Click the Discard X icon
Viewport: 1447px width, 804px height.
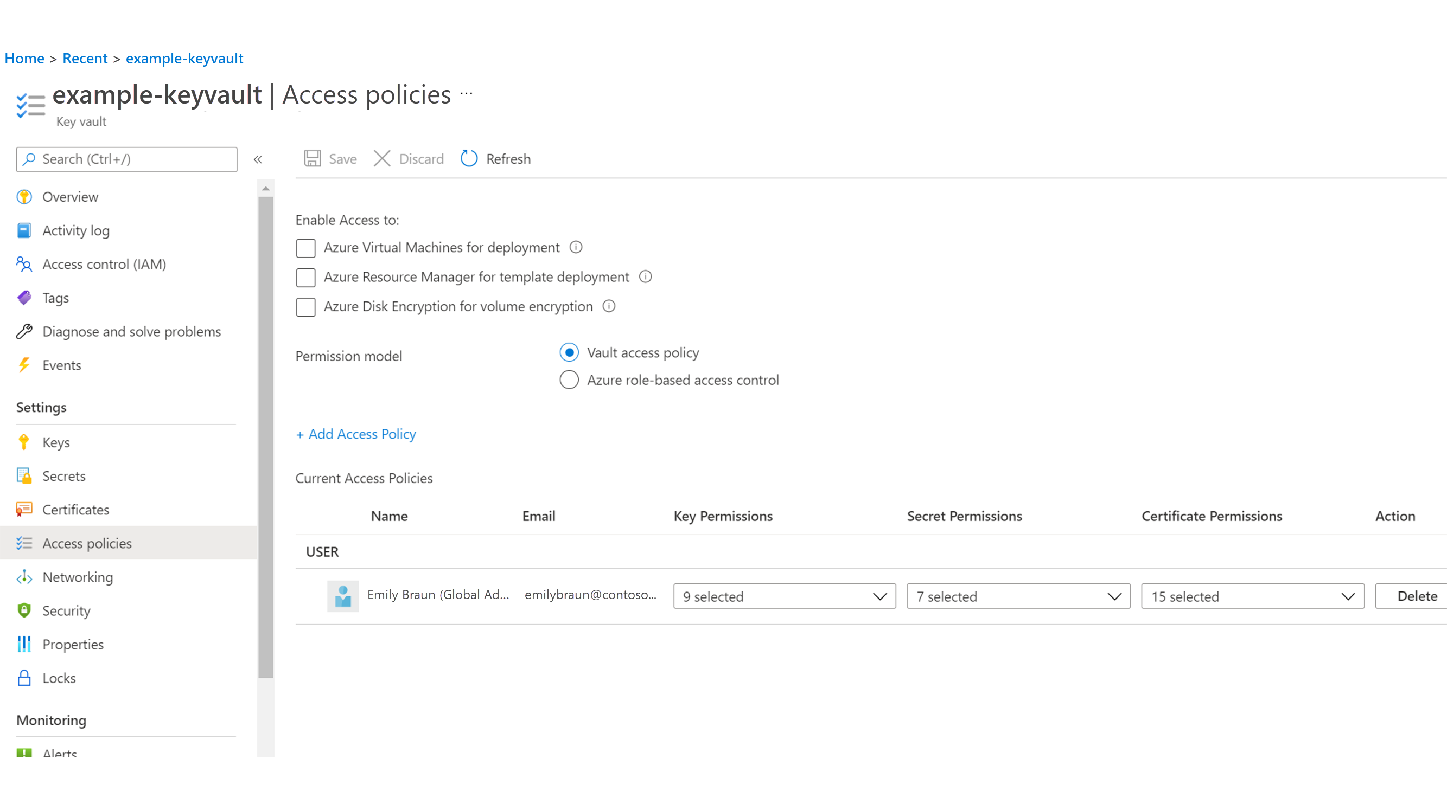click(382, 159)
